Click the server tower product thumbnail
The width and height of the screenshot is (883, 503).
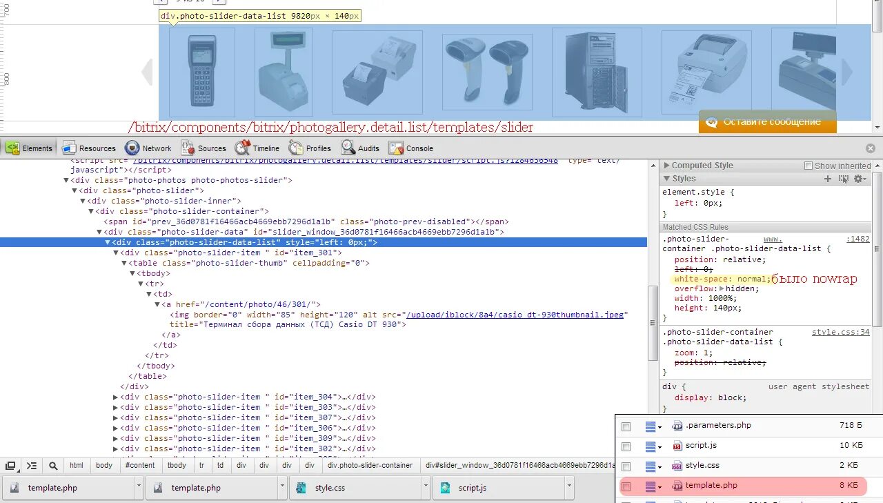point(597,72)
